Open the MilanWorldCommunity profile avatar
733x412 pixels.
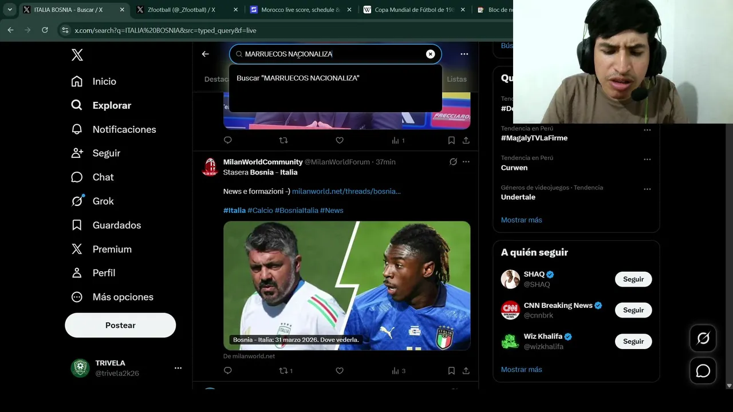tap(211, 167)
